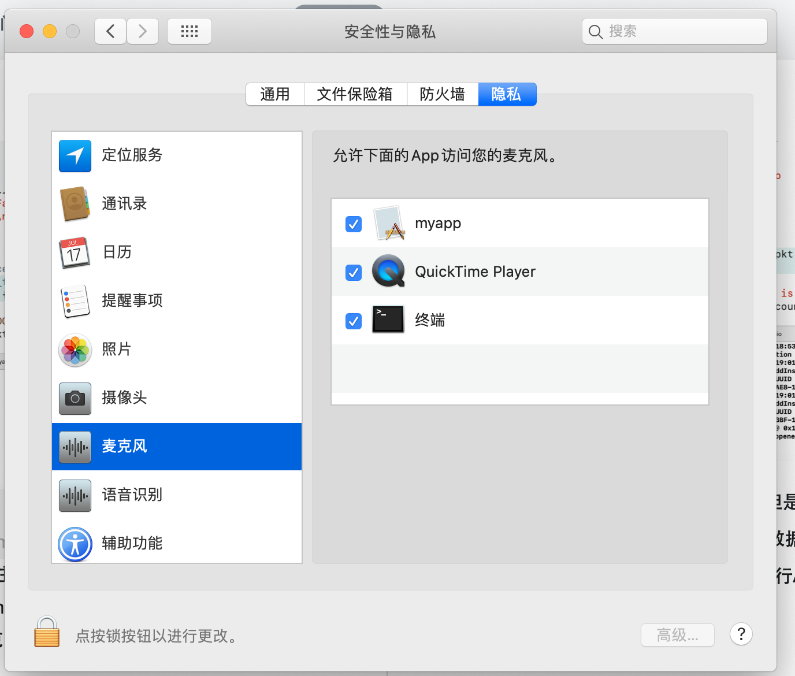This screenshot has width=795, height=676.
Task: Click the lock to allow changes
Action: click(x=46, y=632)
